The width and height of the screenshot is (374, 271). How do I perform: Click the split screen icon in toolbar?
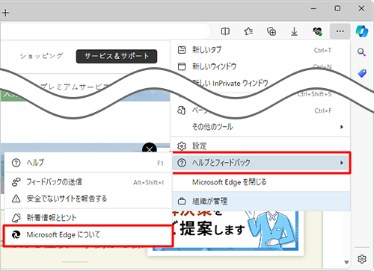[x=225, y=31]
